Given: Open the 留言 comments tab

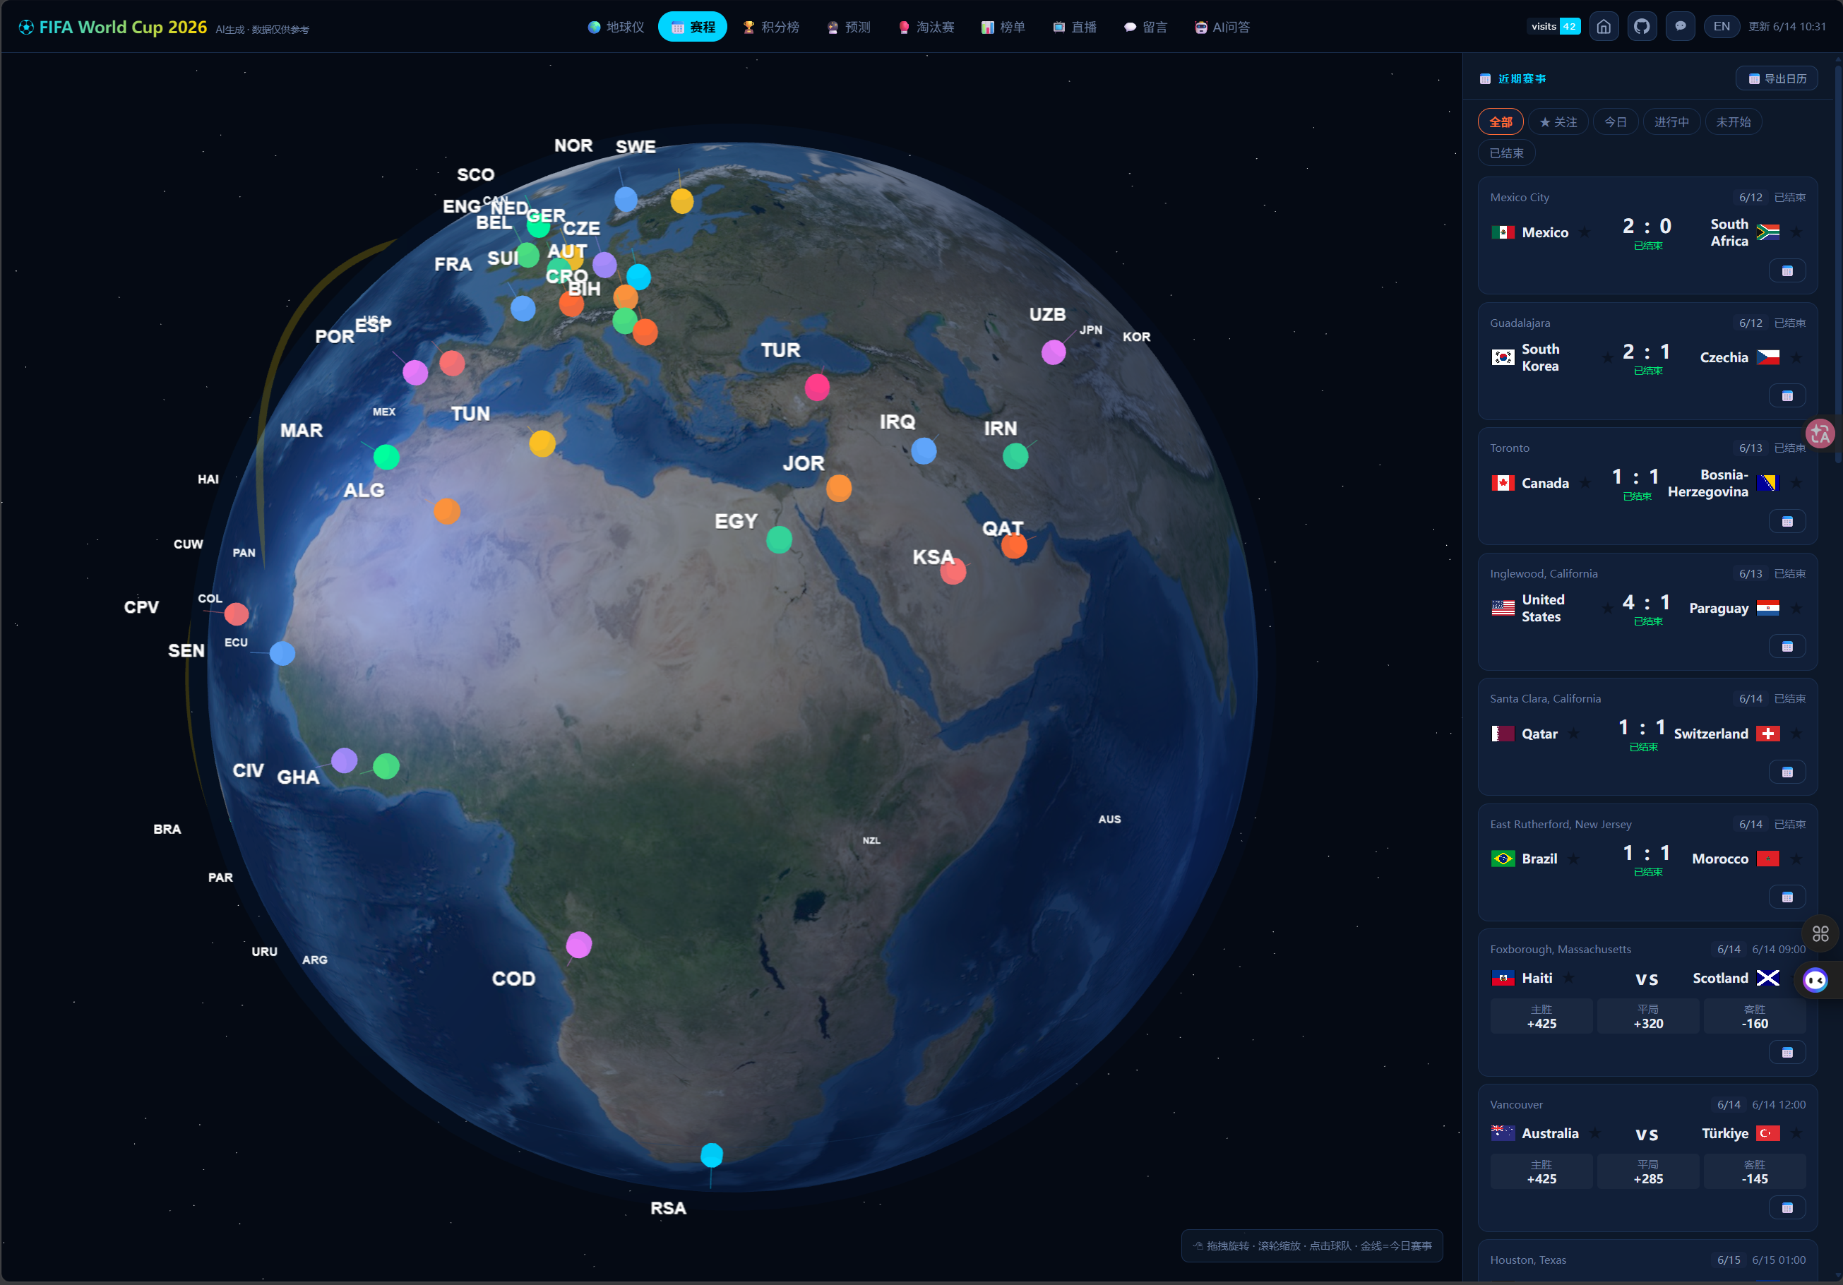Looking at the screenshot, I should pyautogui.click(x=1145, y=28).
